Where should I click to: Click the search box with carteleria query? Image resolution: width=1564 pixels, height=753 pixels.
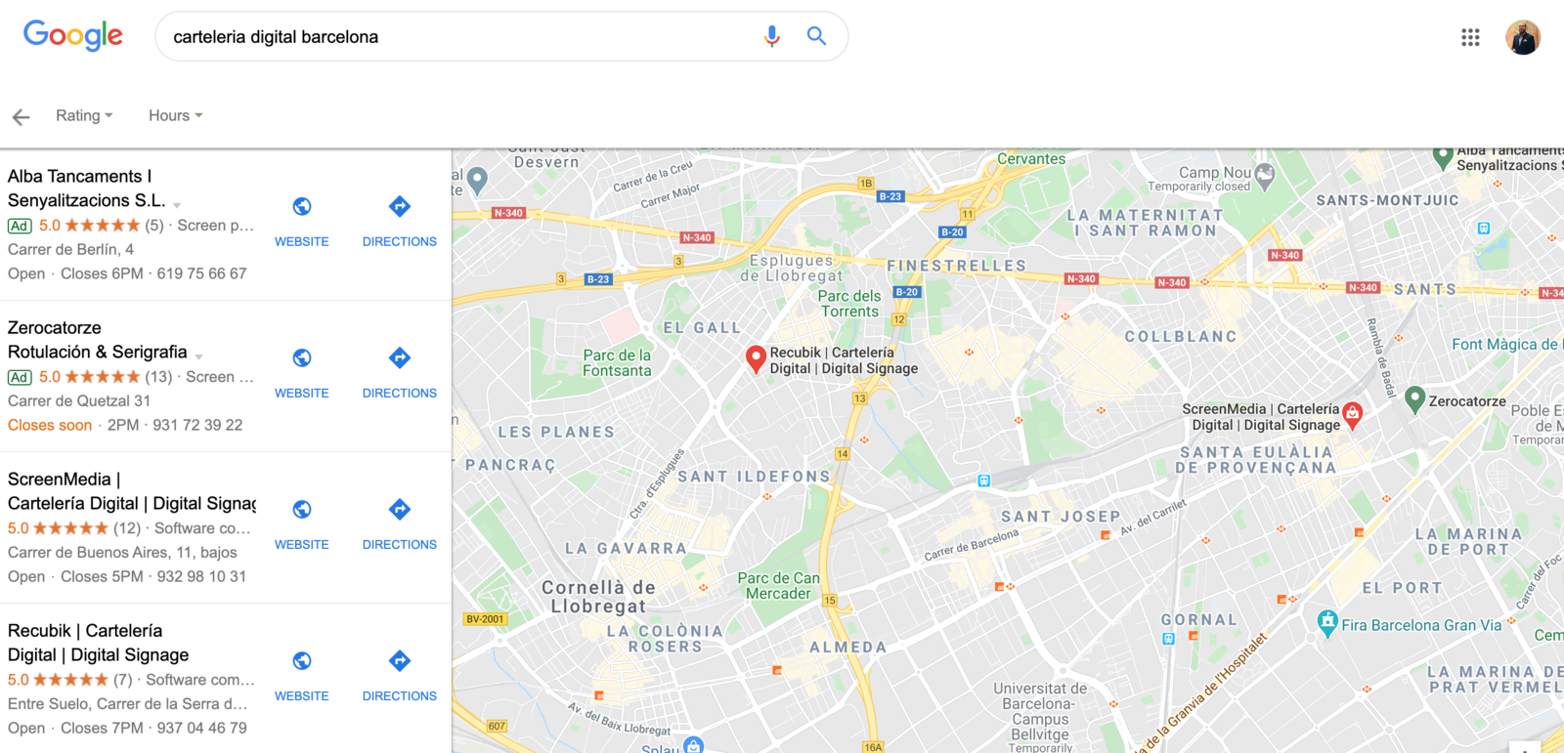(x=459, y=36)
